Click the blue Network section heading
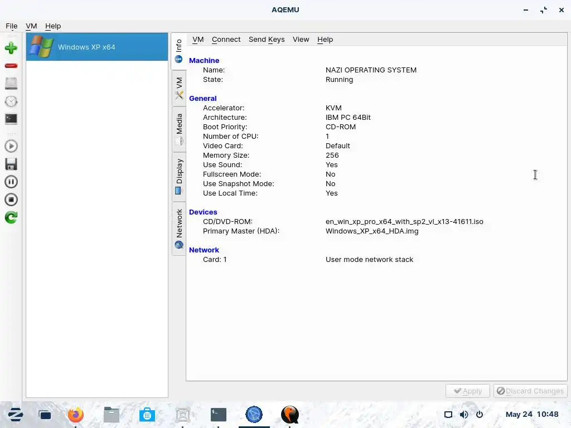Viewport: 571px width, 428px height. tap(204, 250)
